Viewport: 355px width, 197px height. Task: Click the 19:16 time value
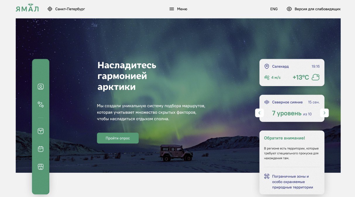pos(315,66)
